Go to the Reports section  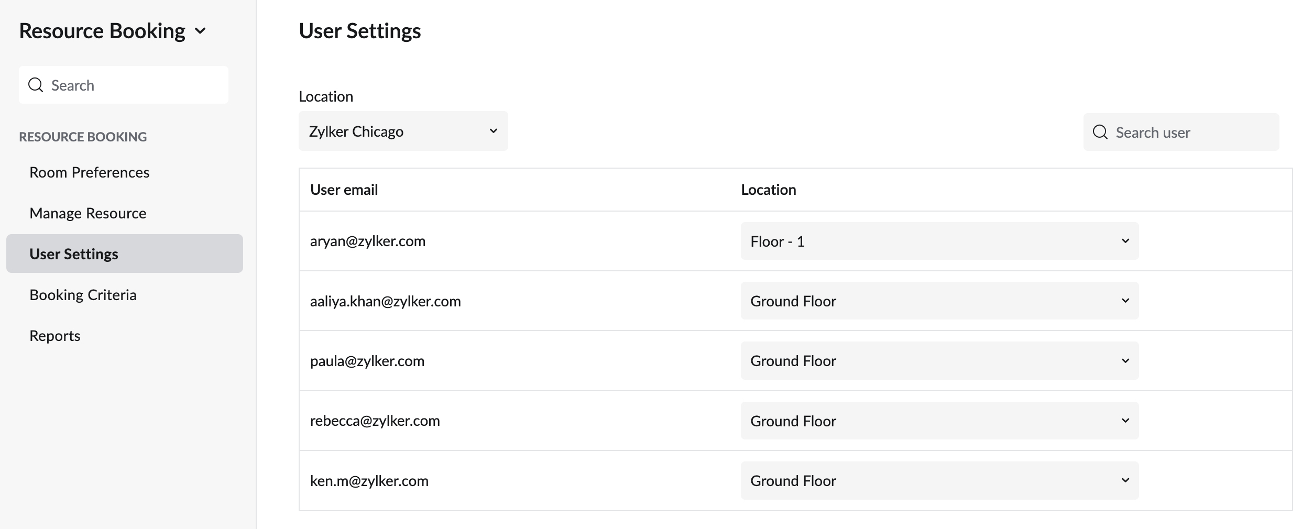54,335
